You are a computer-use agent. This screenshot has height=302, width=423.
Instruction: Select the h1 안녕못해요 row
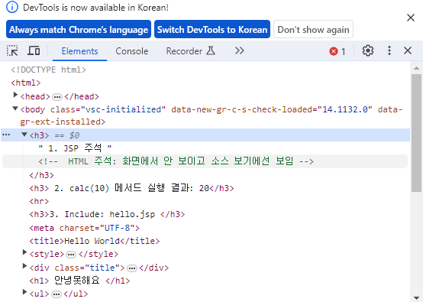[x=79, y=281]
